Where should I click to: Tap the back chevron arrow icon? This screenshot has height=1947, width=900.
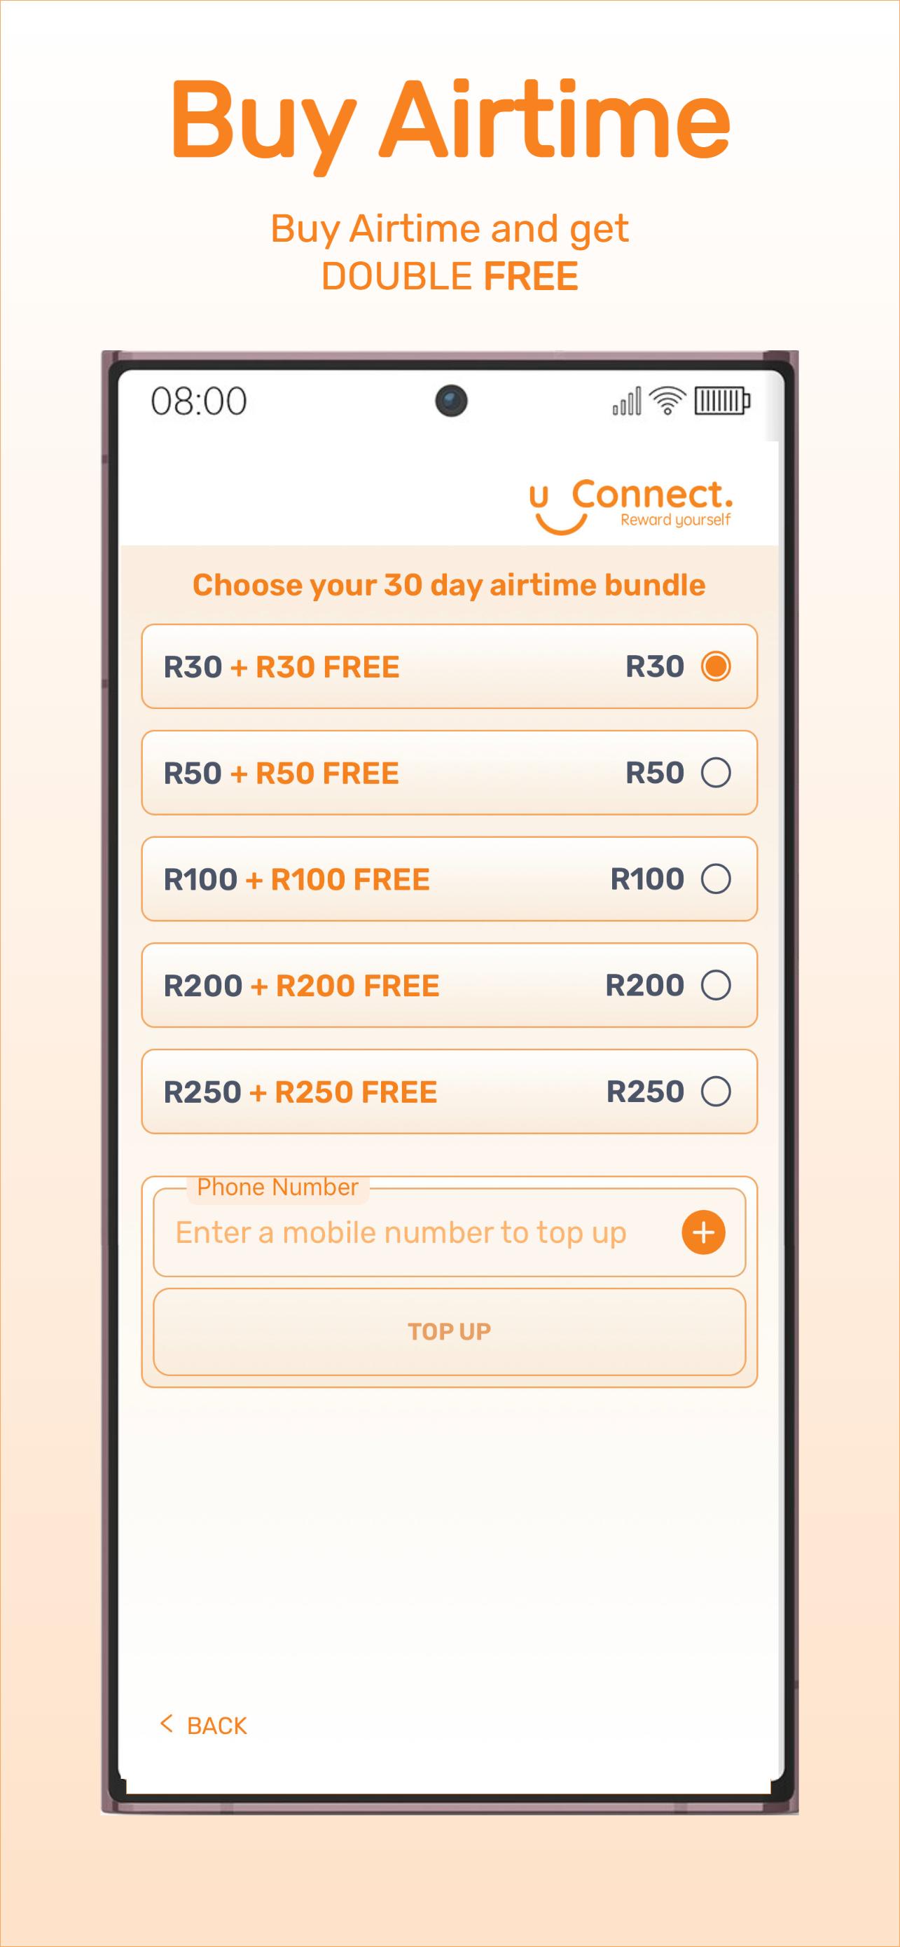click(x=166, y=1725)
